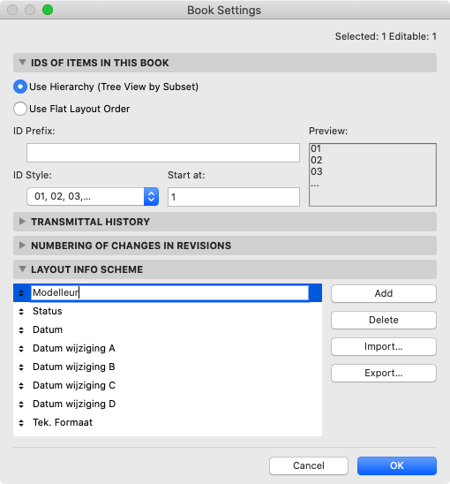This screenshot has height=484, width=450.
Task: Click the Export... button
Action: point(384,373)
